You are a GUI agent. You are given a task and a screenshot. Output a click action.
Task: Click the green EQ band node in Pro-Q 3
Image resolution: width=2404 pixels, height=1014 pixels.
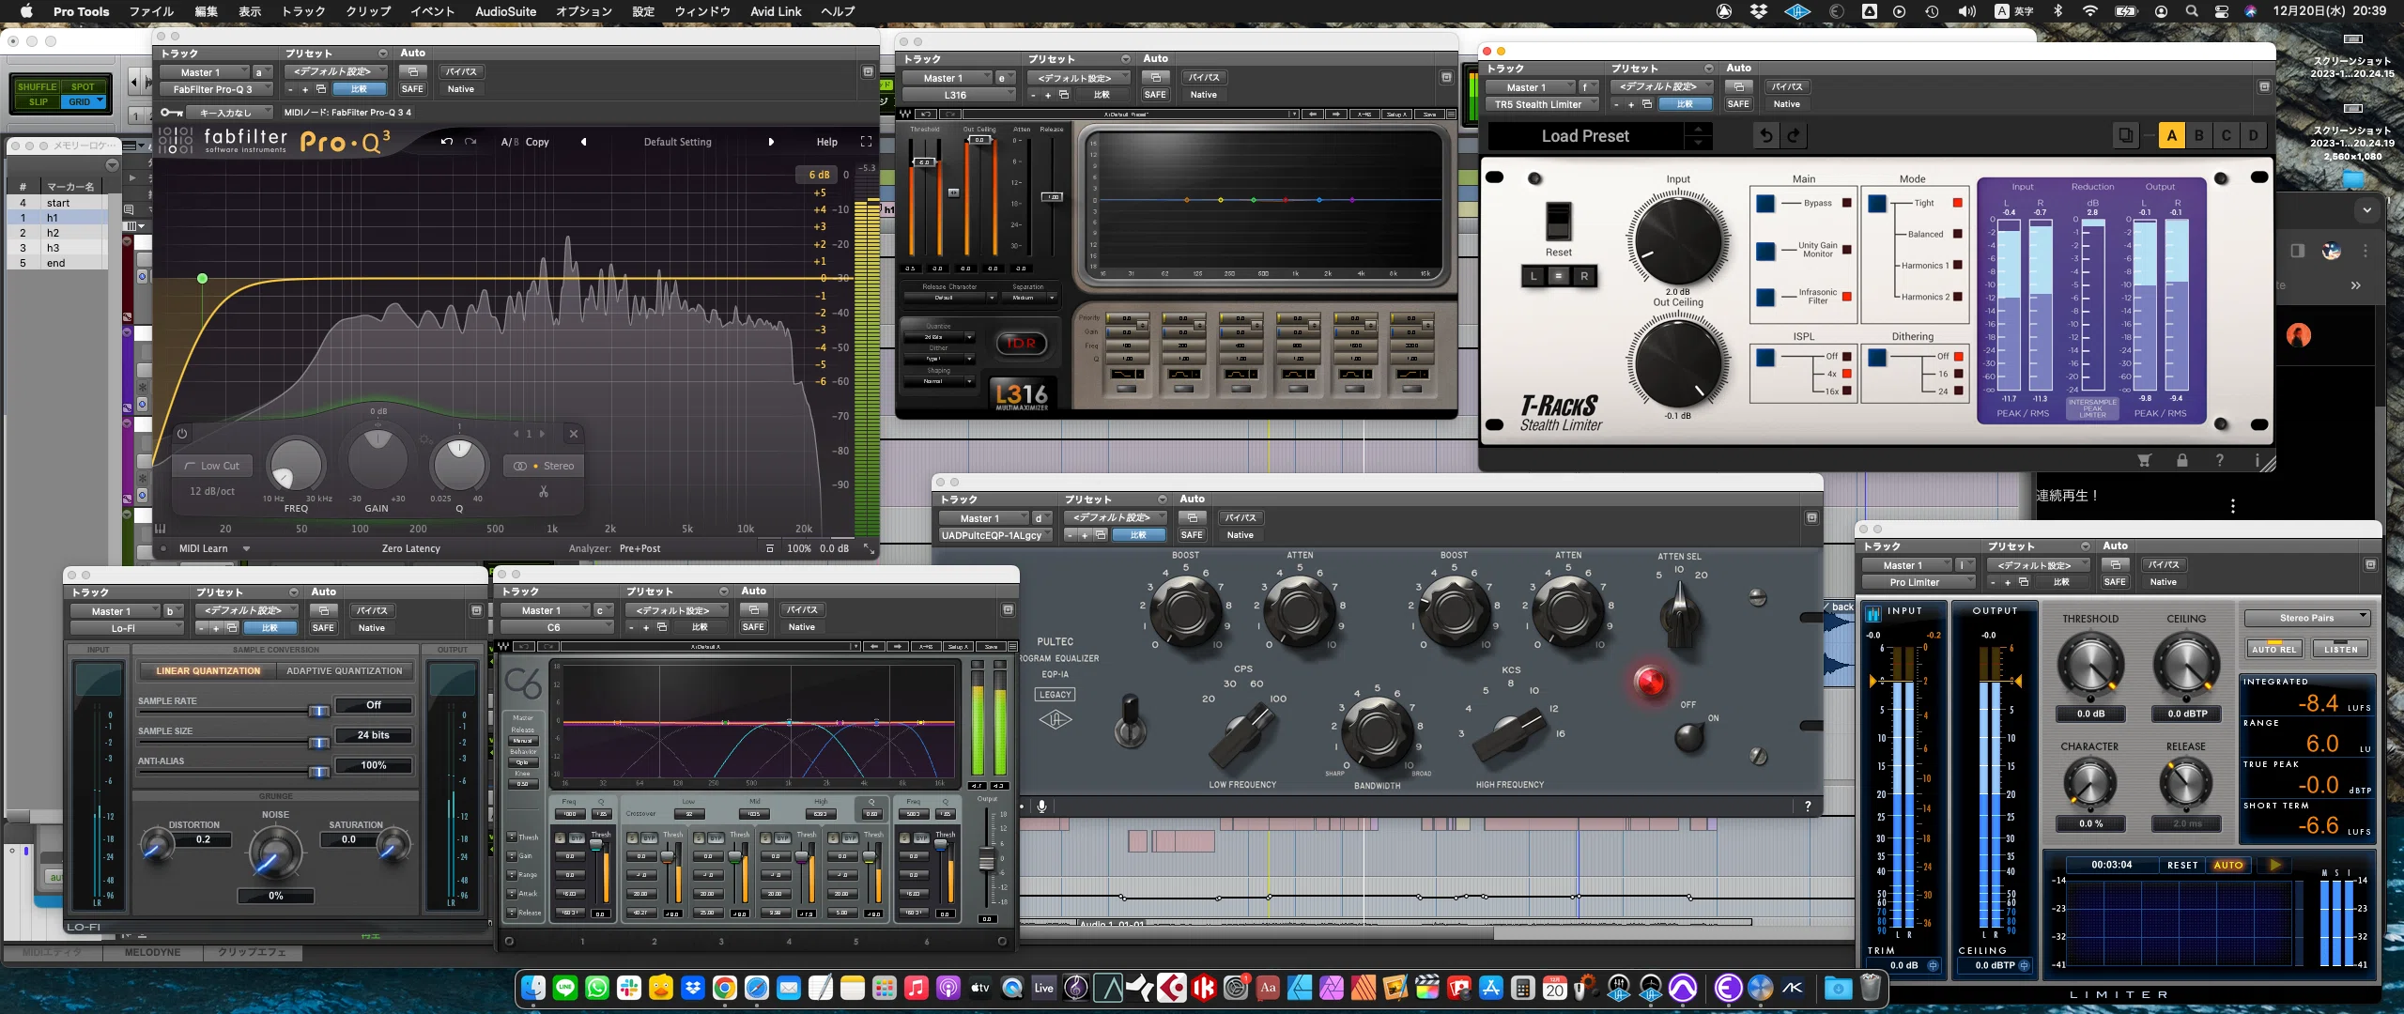click(202, 279)
